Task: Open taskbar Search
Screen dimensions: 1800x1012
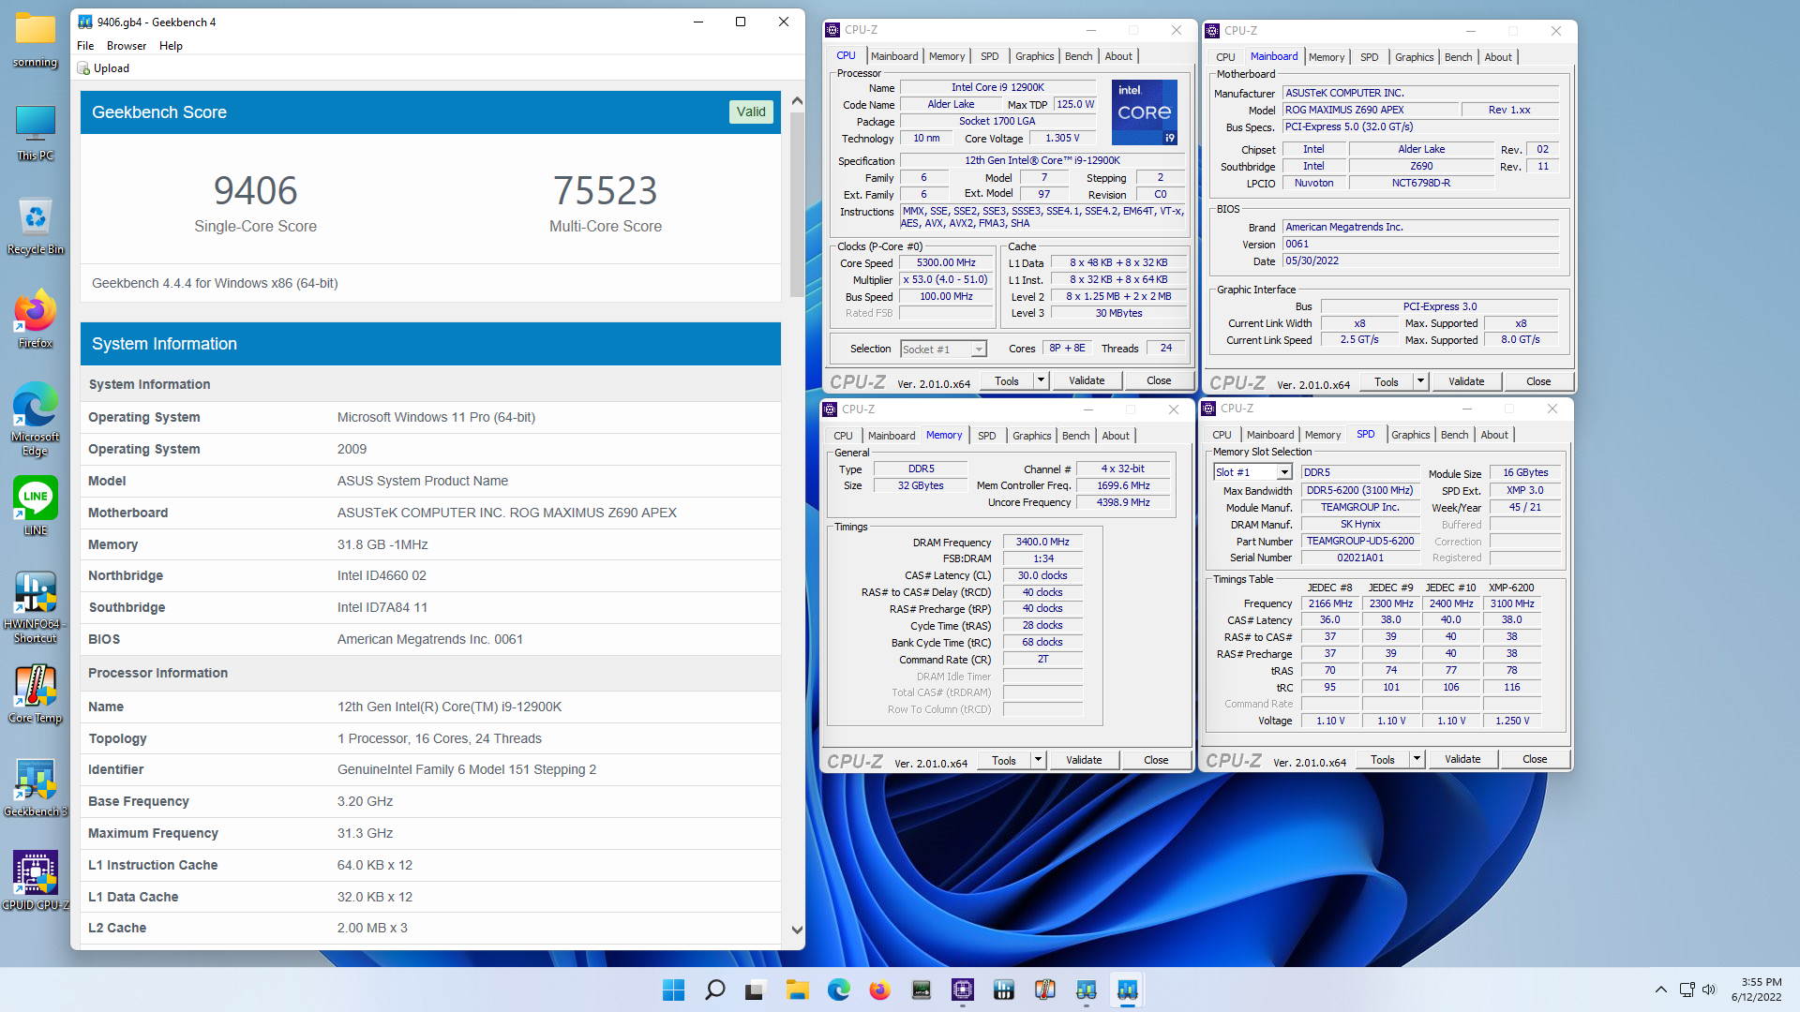Action: 714,990
